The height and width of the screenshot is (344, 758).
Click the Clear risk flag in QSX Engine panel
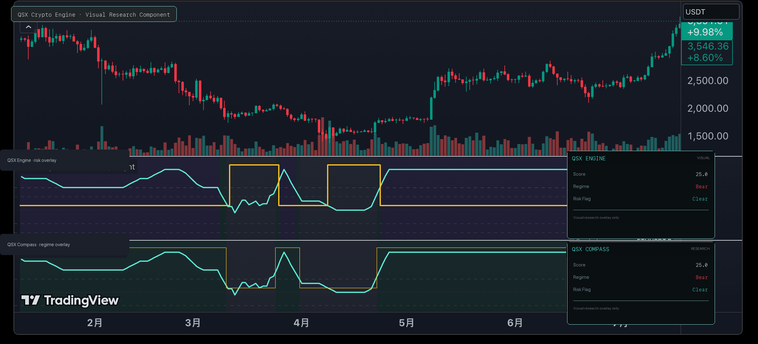[700, 199]
